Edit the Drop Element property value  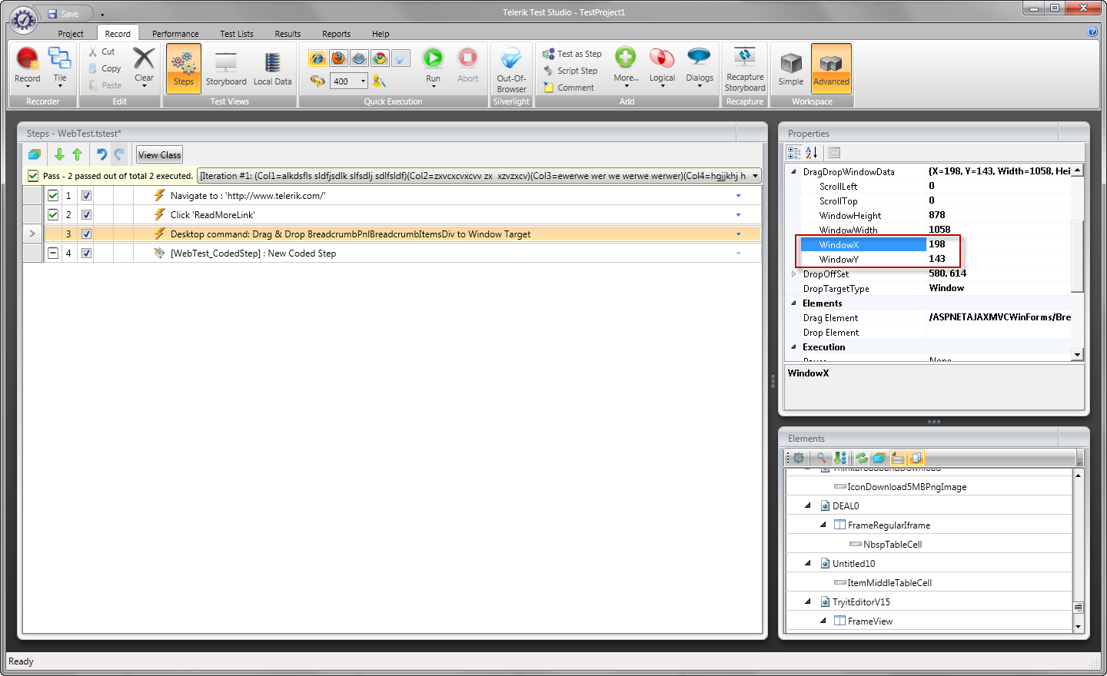pos(999,333)
